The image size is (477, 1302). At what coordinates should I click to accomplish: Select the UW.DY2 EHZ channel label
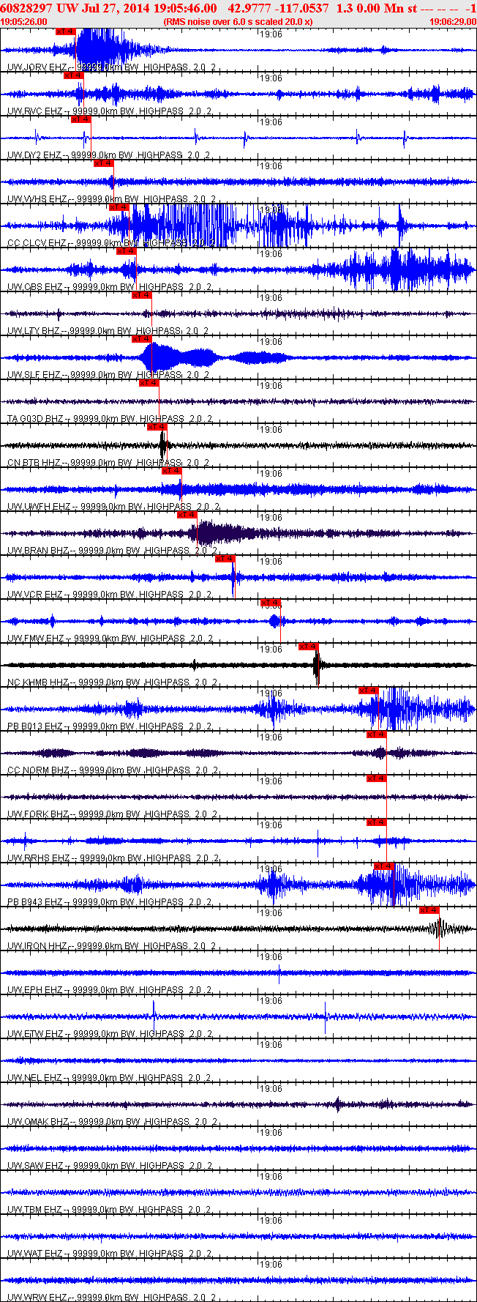coord(34,155)
